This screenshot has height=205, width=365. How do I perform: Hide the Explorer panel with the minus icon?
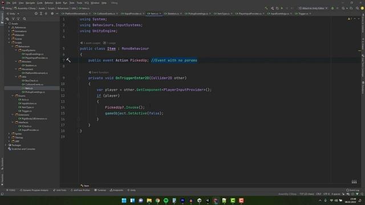pyautogui.click(x=57, y=14)
